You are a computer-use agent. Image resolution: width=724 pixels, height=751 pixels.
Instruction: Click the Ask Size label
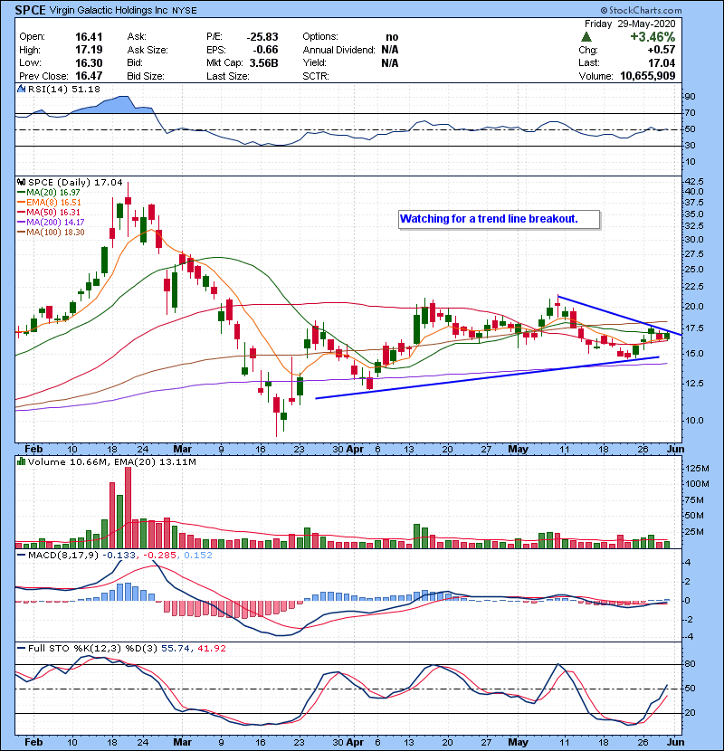148,50
